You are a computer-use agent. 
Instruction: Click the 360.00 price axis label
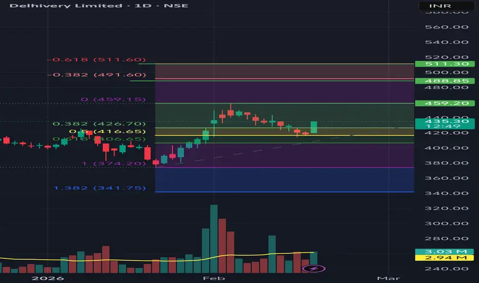[447, 178]
